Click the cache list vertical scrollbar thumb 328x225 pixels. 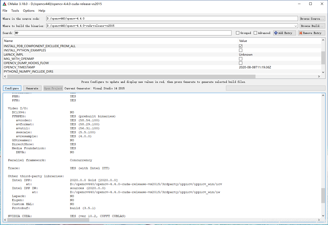(x=323, y=58)
